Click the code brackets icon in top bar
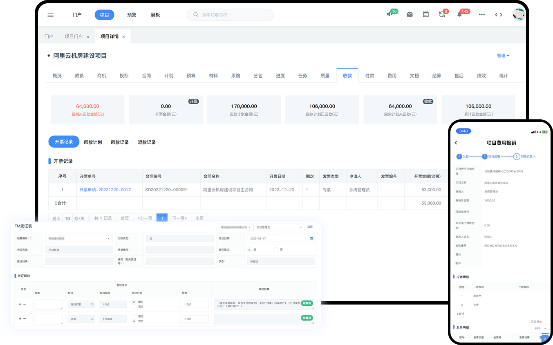Screen dimensions: 553x345 (499, 14)
